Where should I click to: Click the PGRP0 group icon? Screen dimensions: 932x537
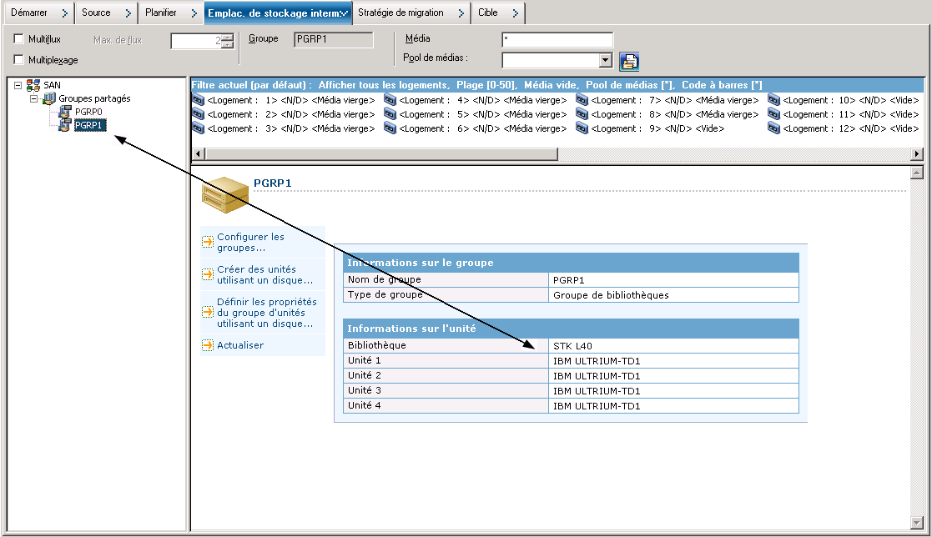click(65, 112)
